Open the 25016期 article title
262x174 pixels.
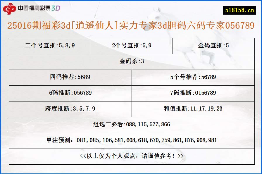pyautogui.click(x=131, y=27)
